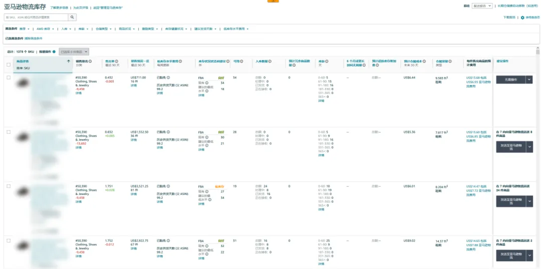Open the 已选择 0 件商品 bulk action dropdown
The width and height of the screenshot is (541, 269).
pyautogui.click(x=74, y=51)
